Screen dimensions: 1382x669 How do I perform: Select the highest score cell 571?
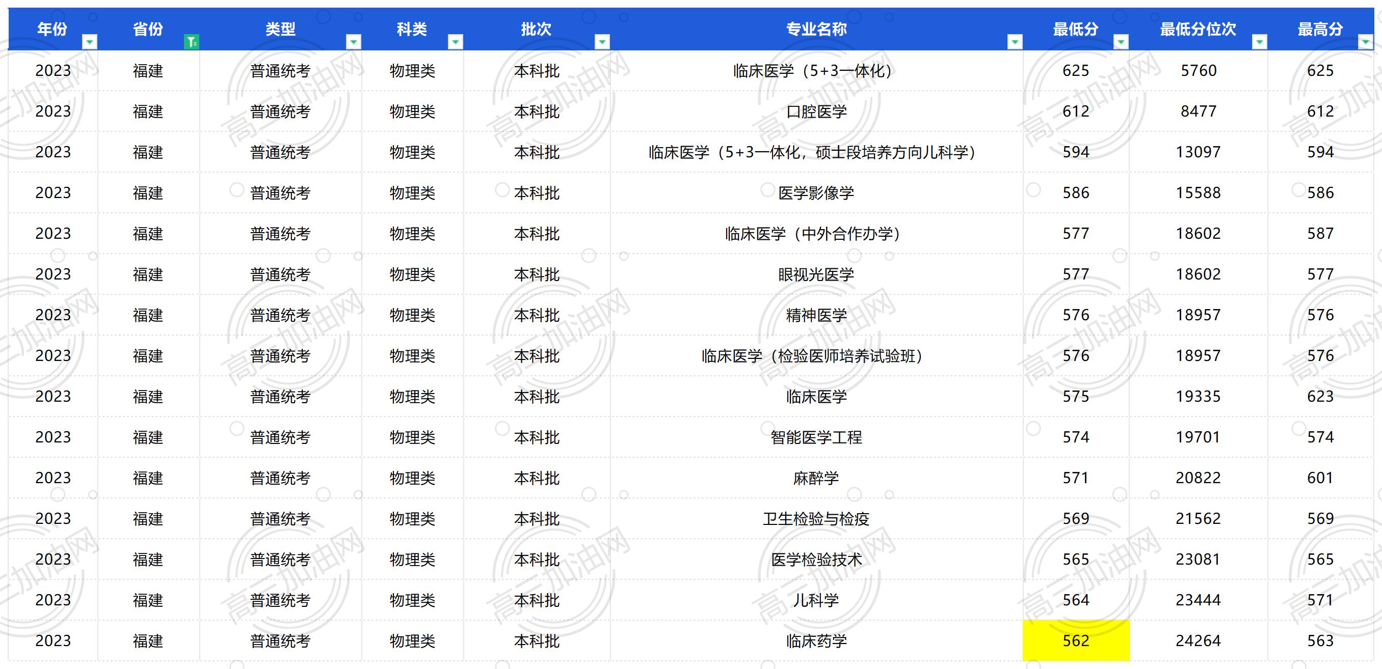(x=1321, y=600)
